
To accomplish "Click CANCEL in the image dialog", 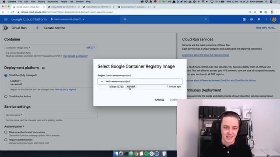I will (x=159, y=100).
